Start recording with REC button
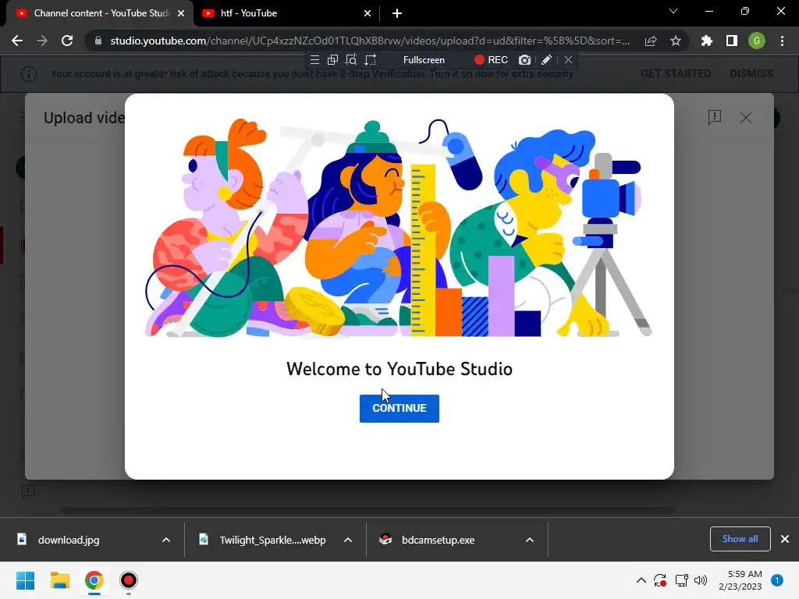This screenshot has width=799, height=599. tap(491, 60)
